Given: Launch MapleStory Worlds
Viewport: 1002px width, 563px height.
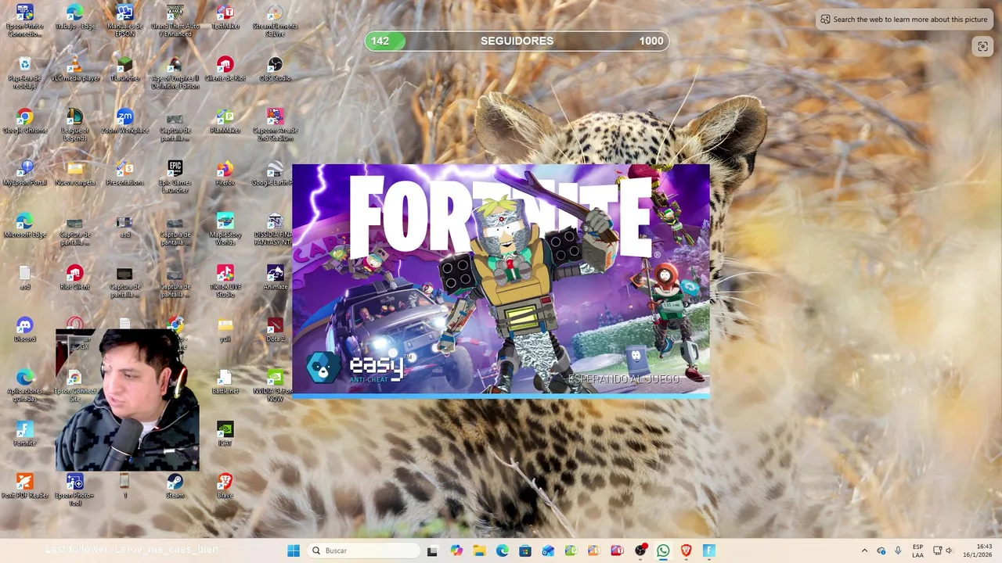Looking at the screenshot, I should [225, 228].
